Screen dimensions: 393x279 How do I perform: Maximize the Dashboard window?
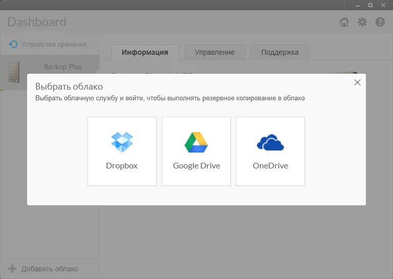(370, 5)
